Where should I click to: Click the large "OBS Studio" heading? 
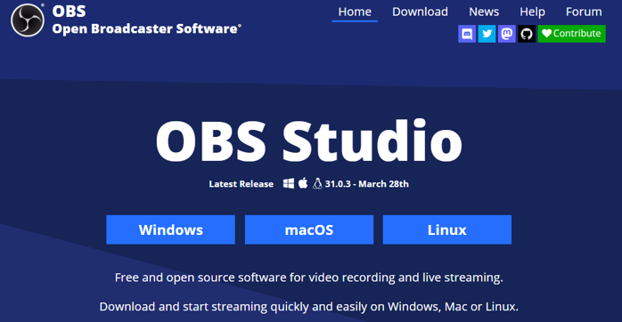click(x=309, y=141)
